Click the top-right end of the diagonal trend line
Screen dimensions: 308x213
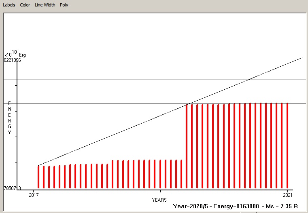pyautogui.click(x=302, y=58)
